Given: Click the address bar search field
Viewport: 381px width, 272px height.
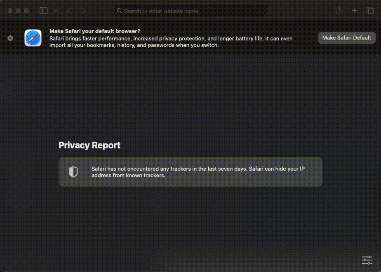Looking at the screenshot, I should pyautogui.click(x=190, y=11).
